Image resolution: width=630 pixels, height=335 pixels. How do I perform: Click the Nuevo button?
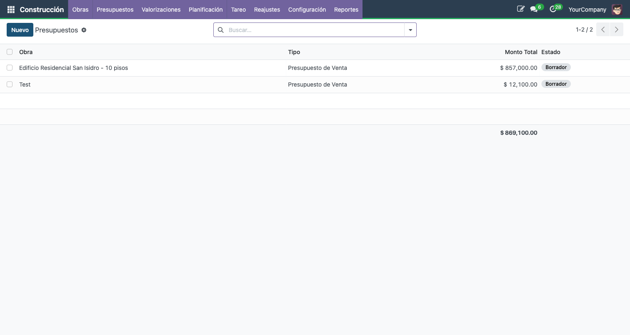pos(20,30)
